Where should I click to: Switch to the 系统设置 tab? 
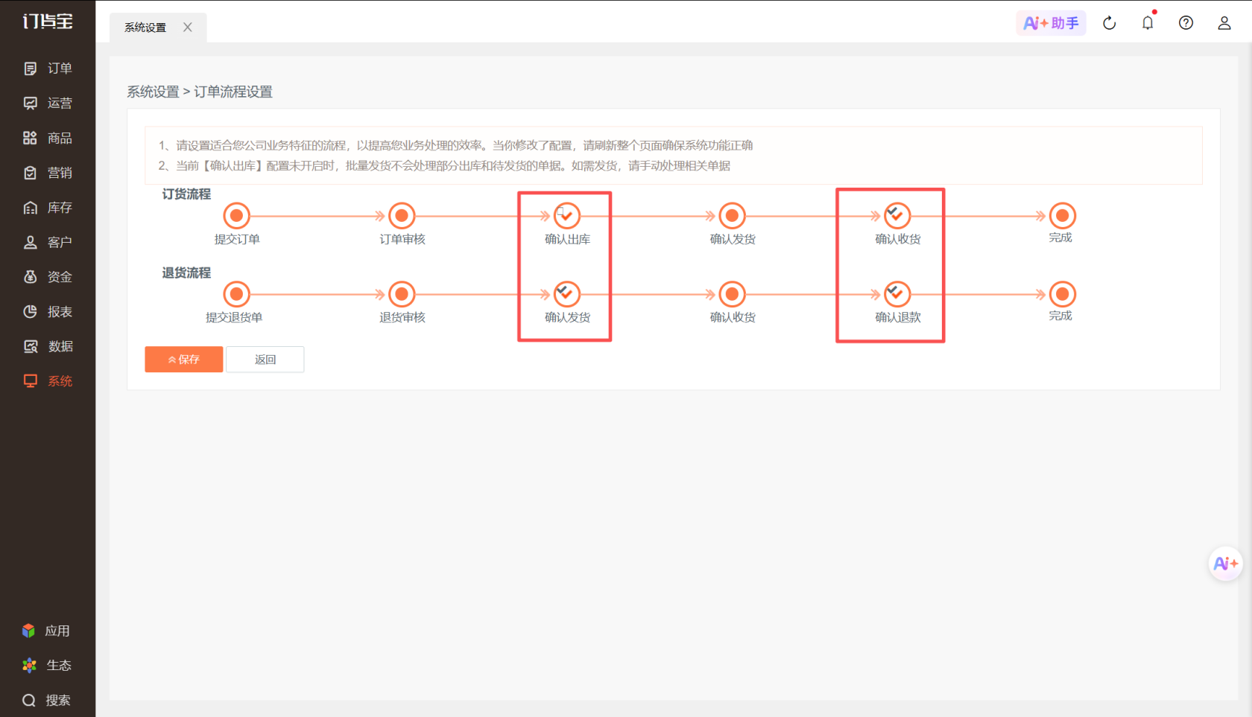[x=145, y=28]
